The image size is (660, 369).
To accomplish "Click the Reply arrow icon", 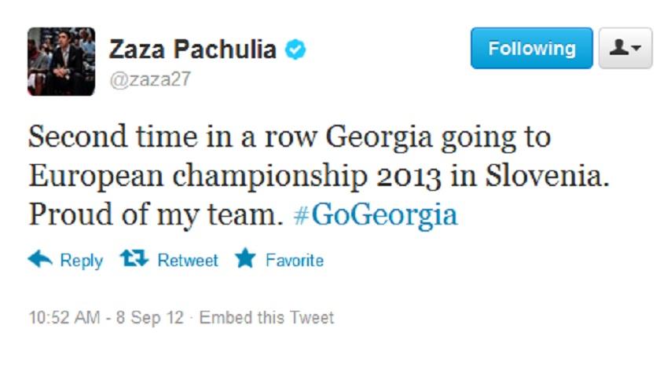I will pos(40,259).
